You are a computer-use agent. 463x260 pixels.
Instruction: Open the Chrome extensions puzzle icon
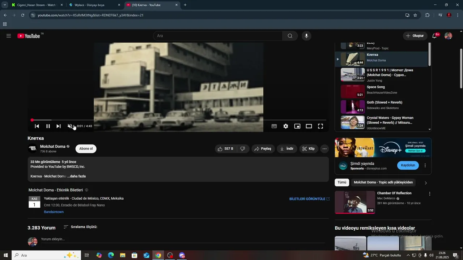428,15
